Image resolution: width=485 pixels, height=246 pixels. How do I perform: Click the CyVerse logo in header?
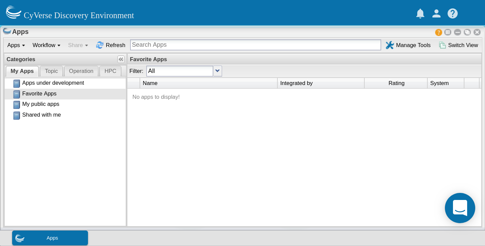(x=14, y=12)
